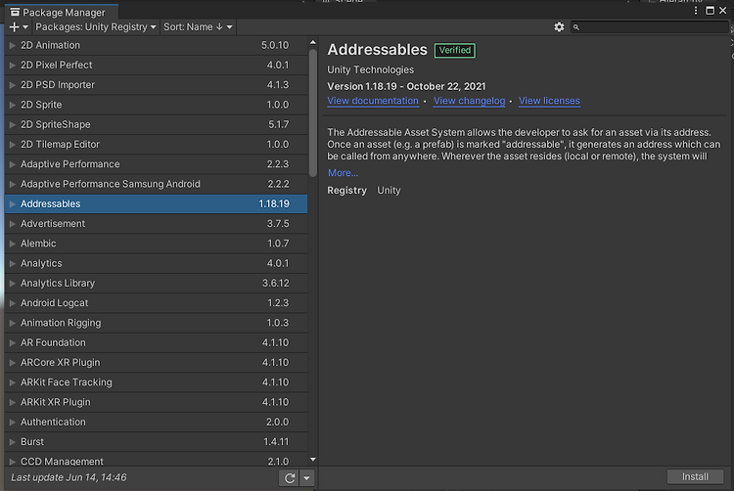This screenshot has height=491, width=734.
Task: Open the Package Manager settings gear
Action: pyautogui.click(x=559, y=27)
